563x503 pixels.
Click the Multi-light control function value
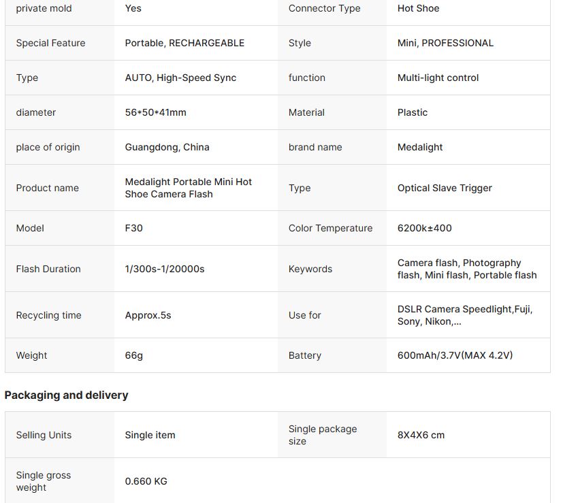click(438, 78)
